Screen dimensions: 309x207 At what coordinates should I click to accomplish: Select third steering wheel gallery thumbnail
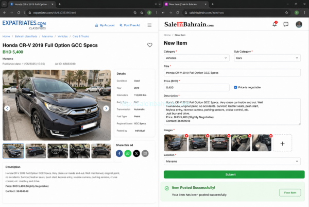point(58,151)
